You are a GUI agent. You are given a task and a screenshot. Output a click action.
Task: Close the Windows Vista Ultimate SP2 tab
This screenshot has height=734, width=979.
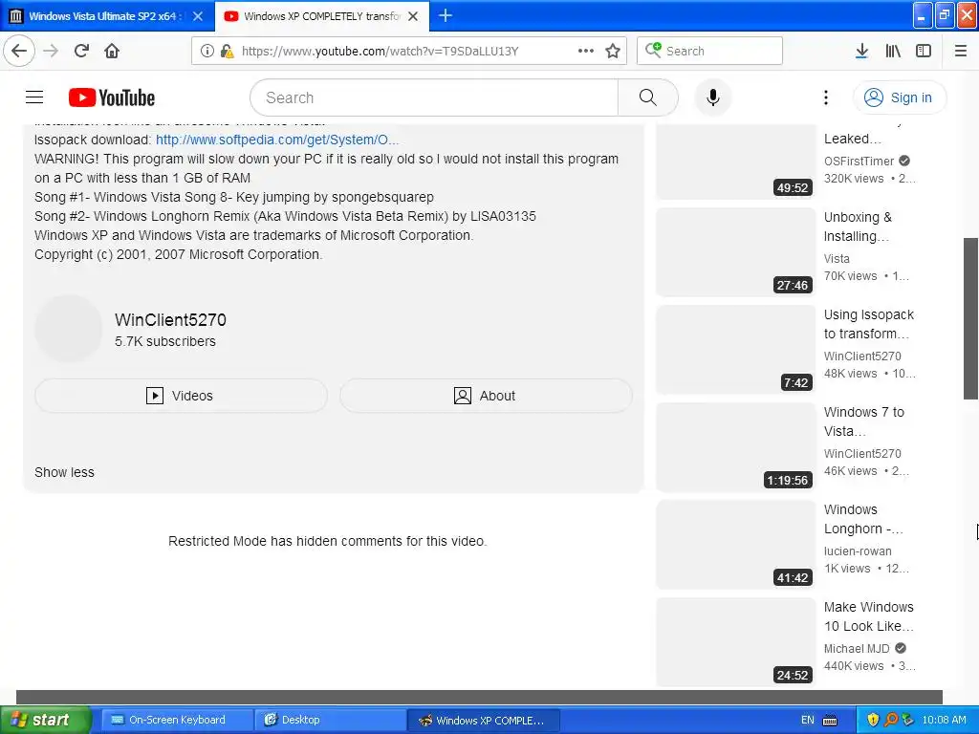pyautogui.click(x=197, y=16)
